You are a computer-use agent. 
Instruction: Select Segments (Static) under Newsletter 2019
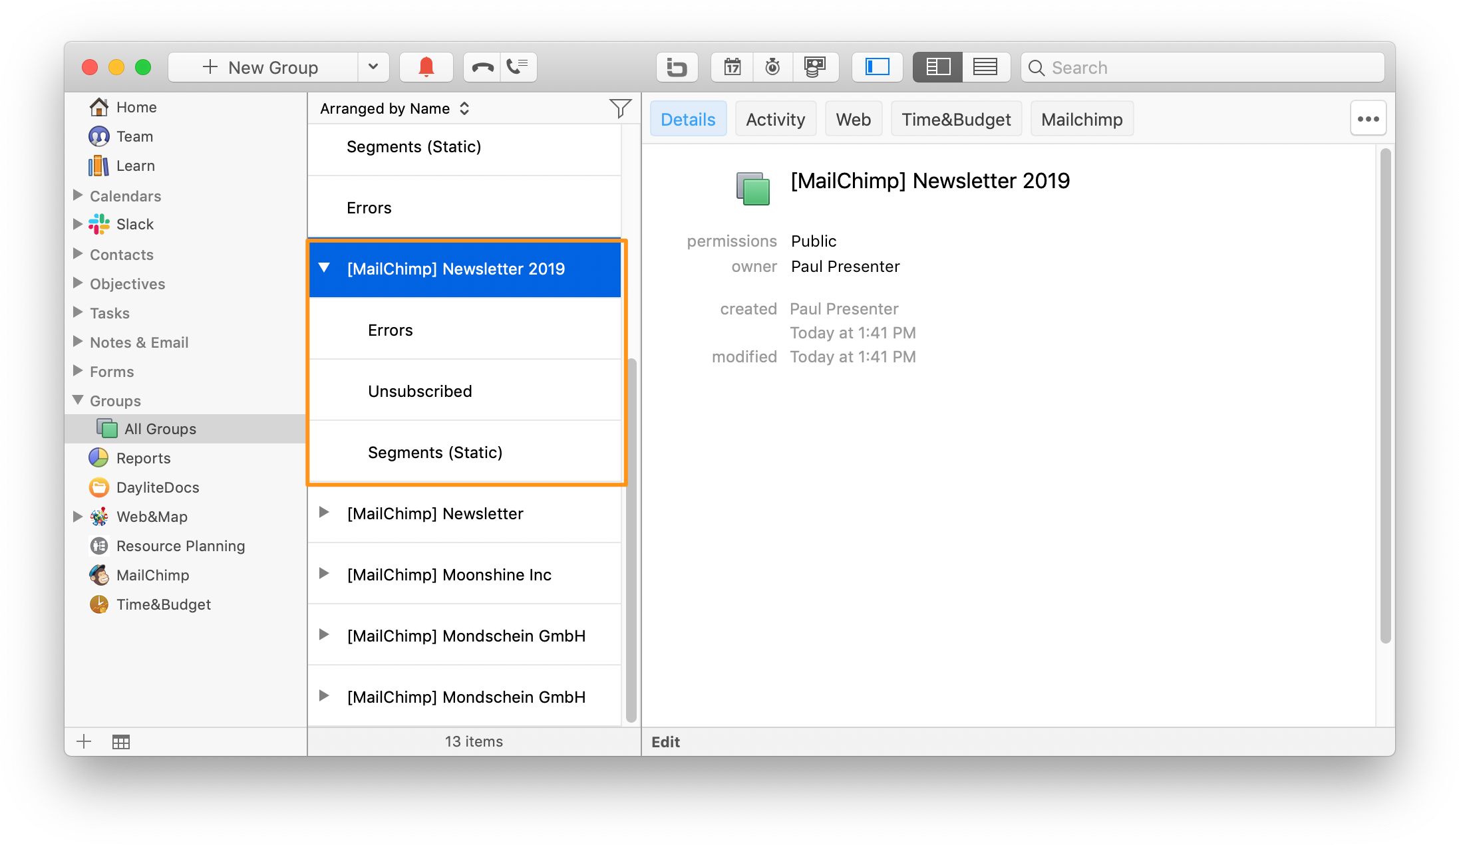pyautogui.click(x=465, y=452)
